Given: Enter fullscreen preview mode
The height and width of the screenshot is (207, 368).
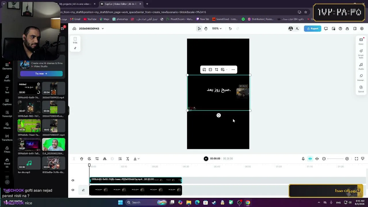Looking at the screenshot, I should coord(356,159).
